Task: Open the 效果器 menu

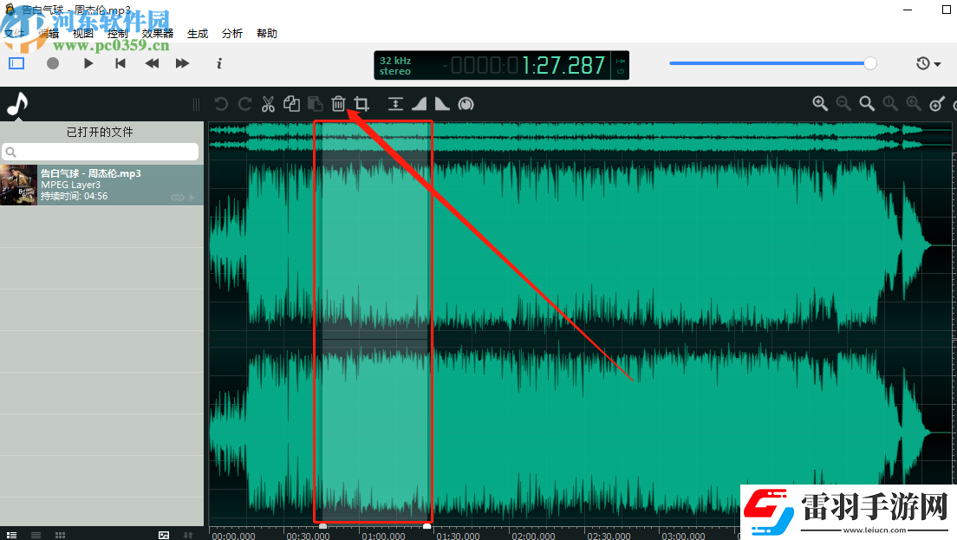Action: [x=158, y=33]
